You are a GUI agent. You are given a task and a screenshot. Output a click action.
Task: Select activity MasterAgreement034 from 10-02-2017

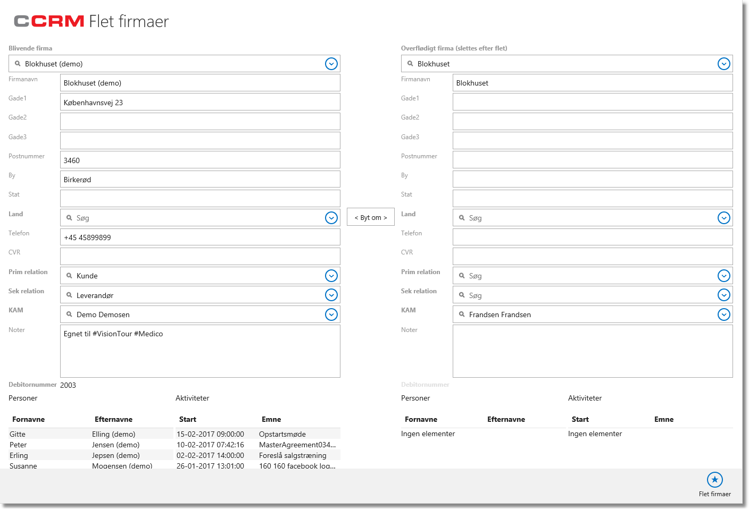pyautogui.click(x=258, y=445)
